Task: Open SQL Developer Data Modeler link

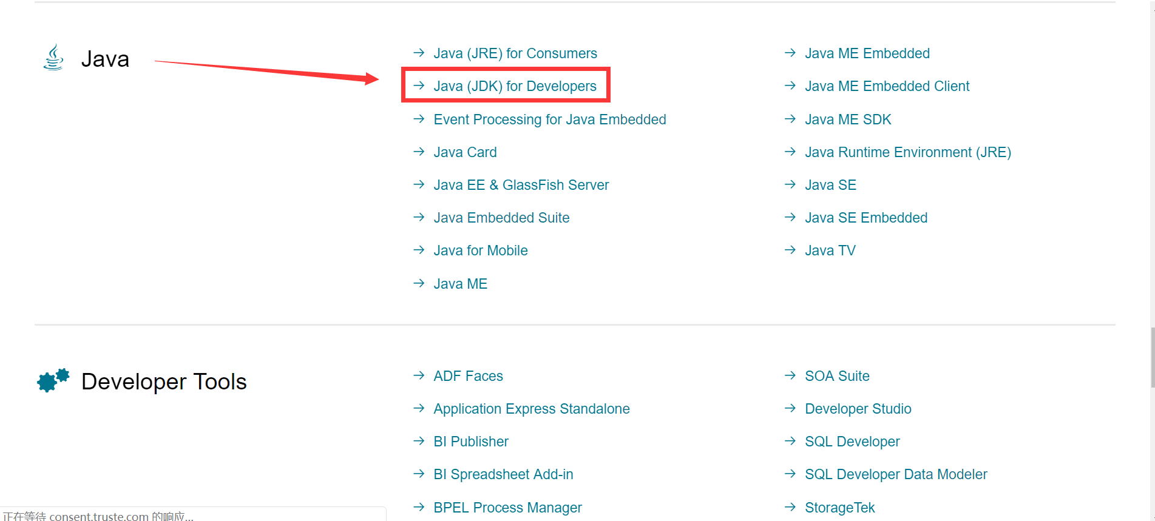Action: point(896,474)
